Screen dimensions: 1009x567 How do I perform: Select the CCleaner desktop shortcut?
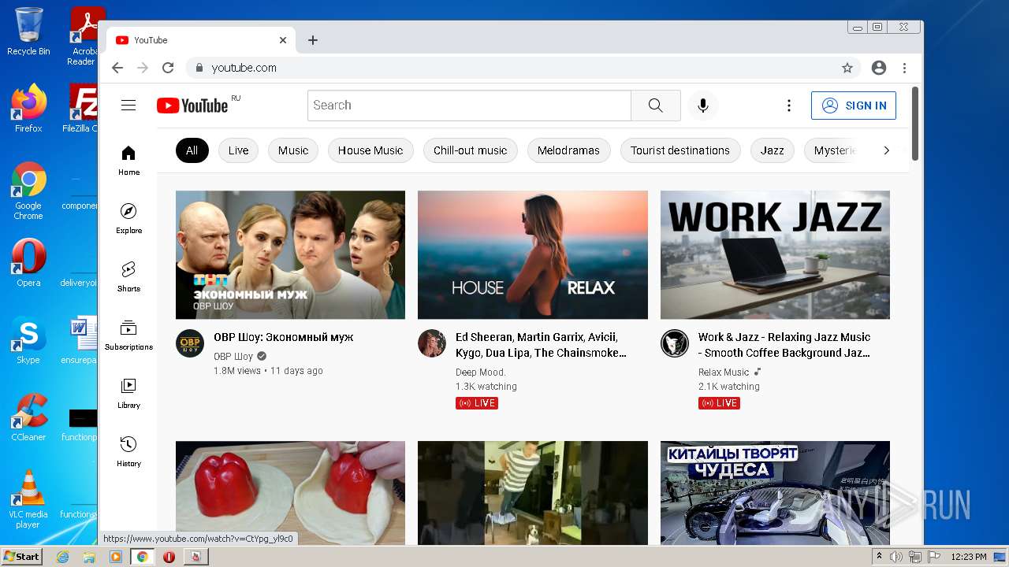point(28,417)
